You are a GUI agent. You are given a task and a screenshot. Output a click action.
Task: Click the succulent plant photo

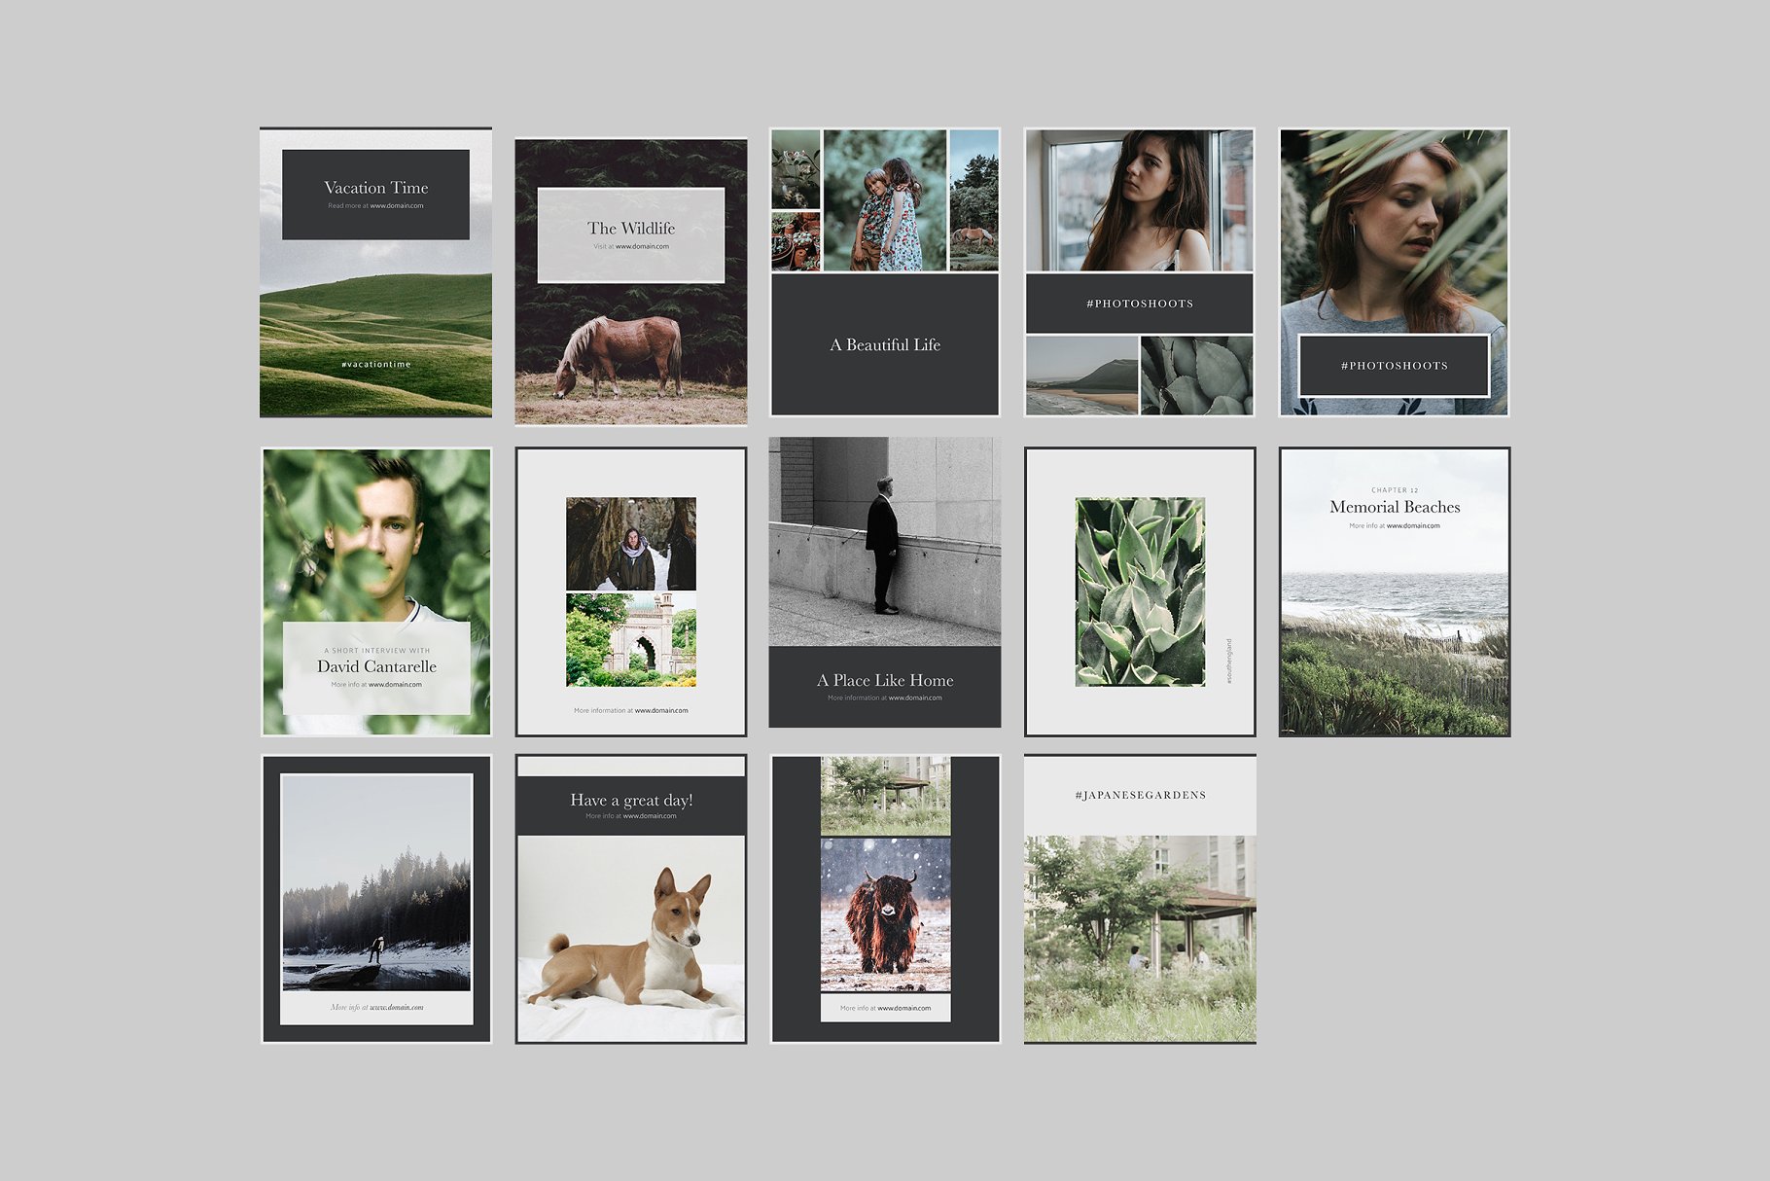click(x=1139, y=591)
